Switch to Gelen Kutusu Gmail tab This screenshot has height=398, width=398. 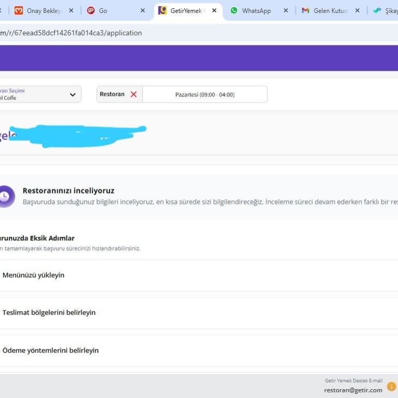coord(330,11)
